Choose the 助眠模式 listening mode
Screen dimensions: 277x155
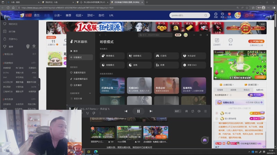(x=112, y=65)
